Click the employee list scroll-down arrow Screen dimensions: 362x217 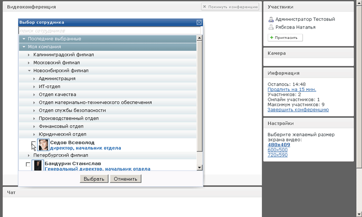point(200,168)
